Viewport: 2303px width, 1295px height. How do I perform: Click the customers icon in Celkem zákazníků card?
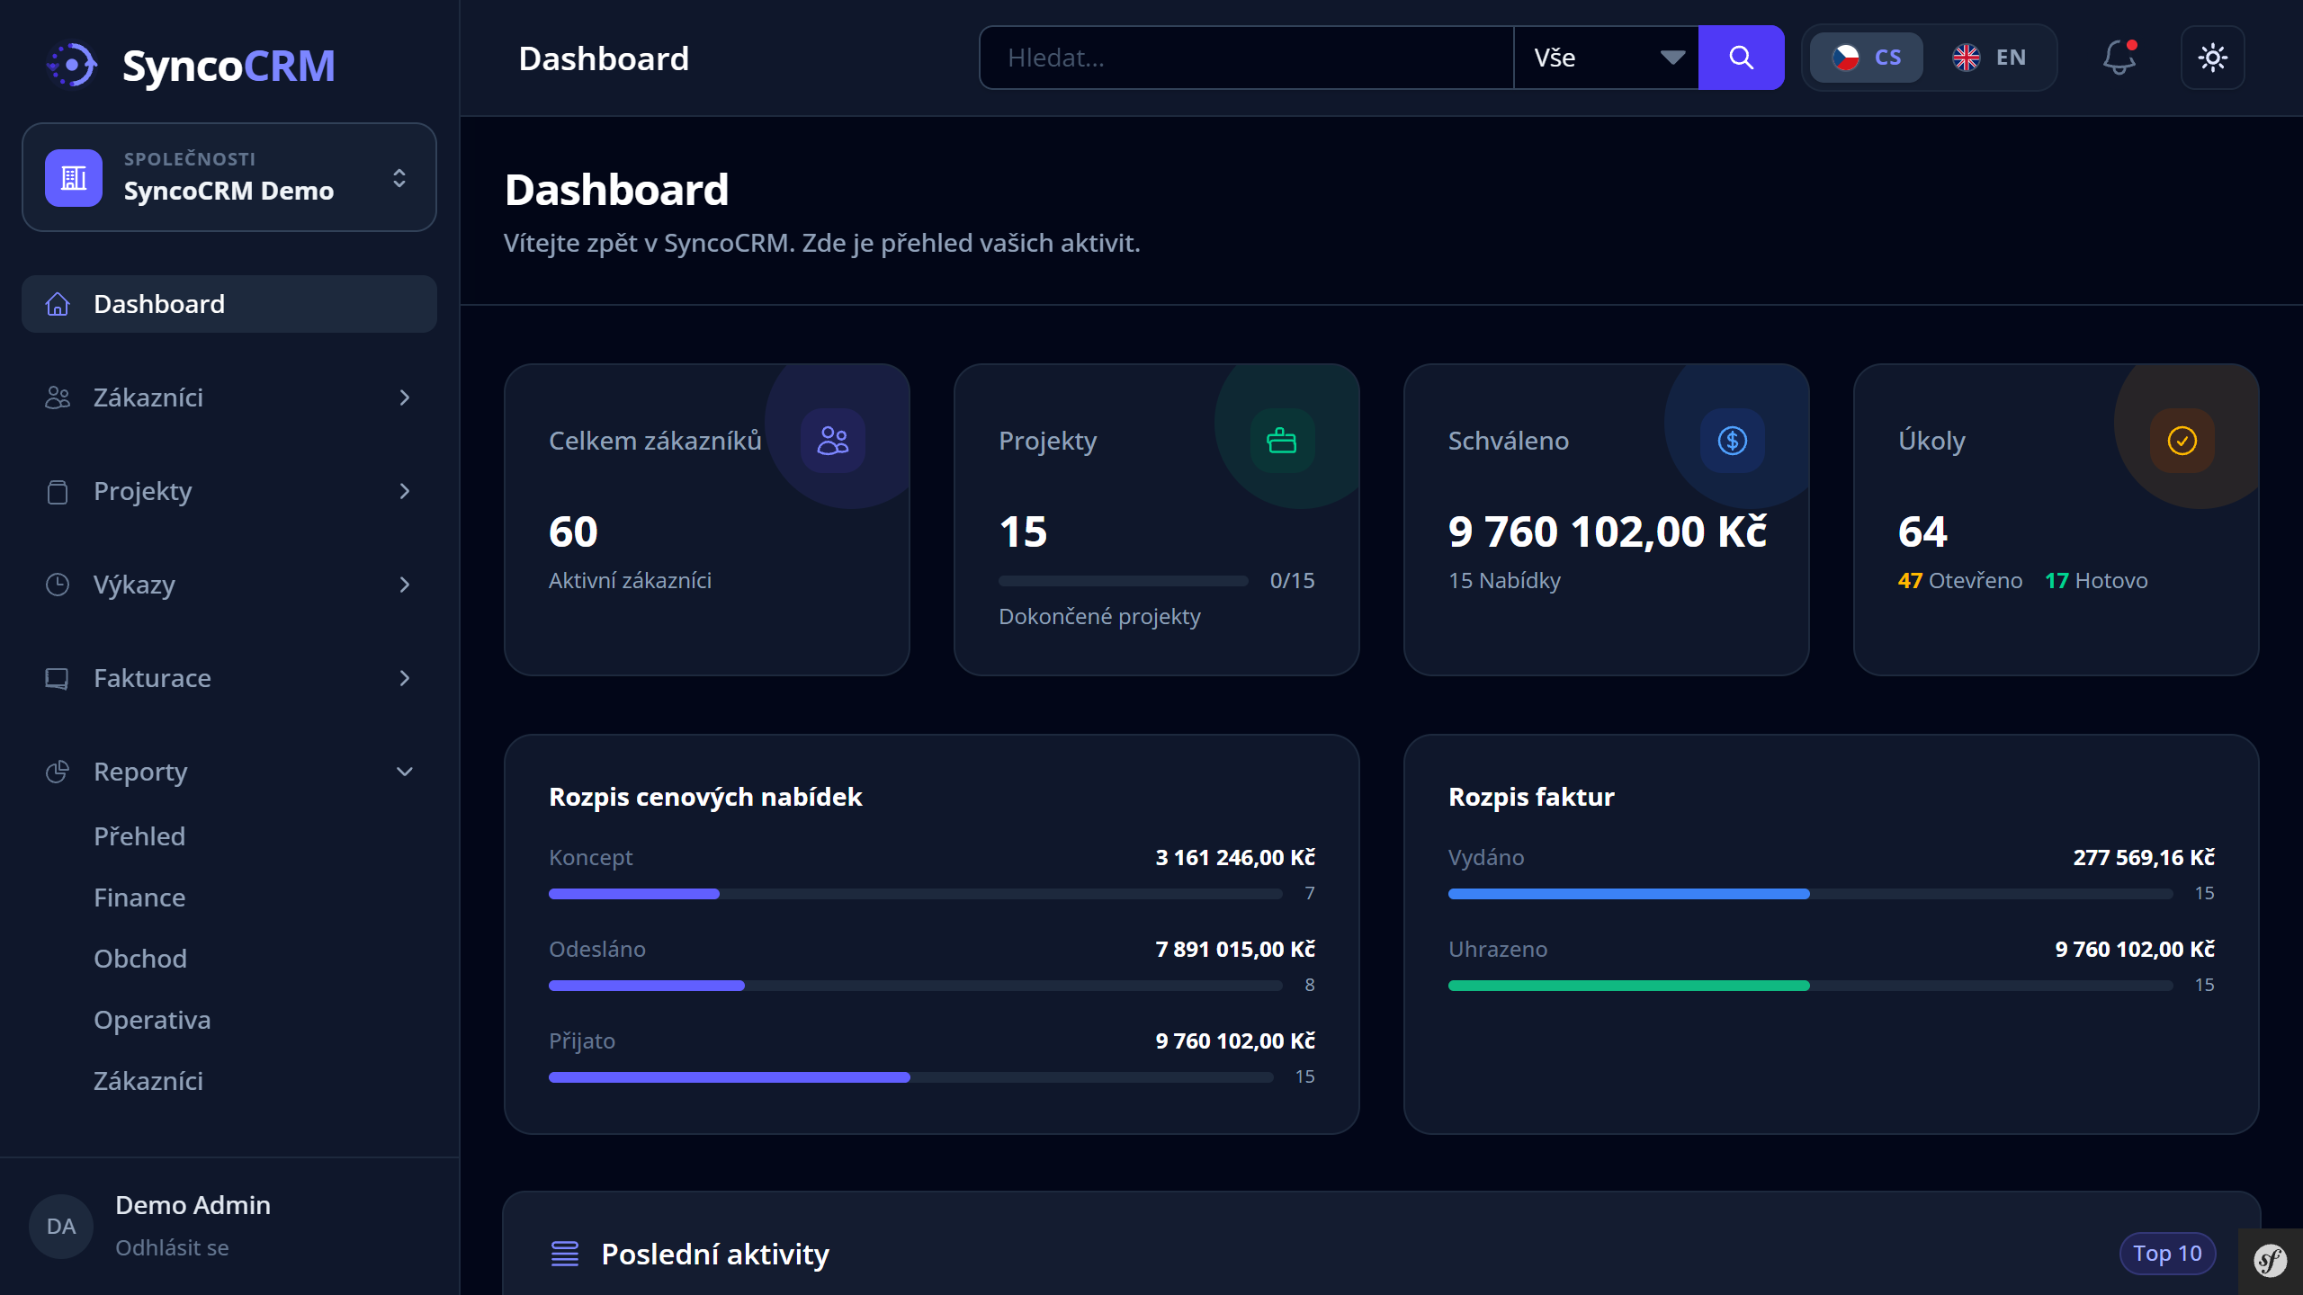[x=832, y=441]
